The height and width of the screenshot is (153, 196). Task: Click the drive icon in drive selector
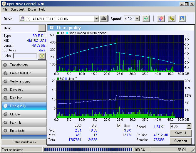click(22, 19)
